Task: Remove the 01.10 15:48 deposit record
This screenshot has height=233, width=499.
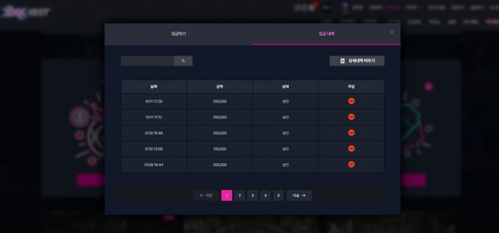Action: (x=351, y=133)
